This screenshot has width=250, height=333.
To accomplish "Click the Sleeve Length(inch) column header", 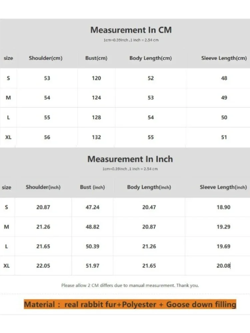I will tap(223, 187).
